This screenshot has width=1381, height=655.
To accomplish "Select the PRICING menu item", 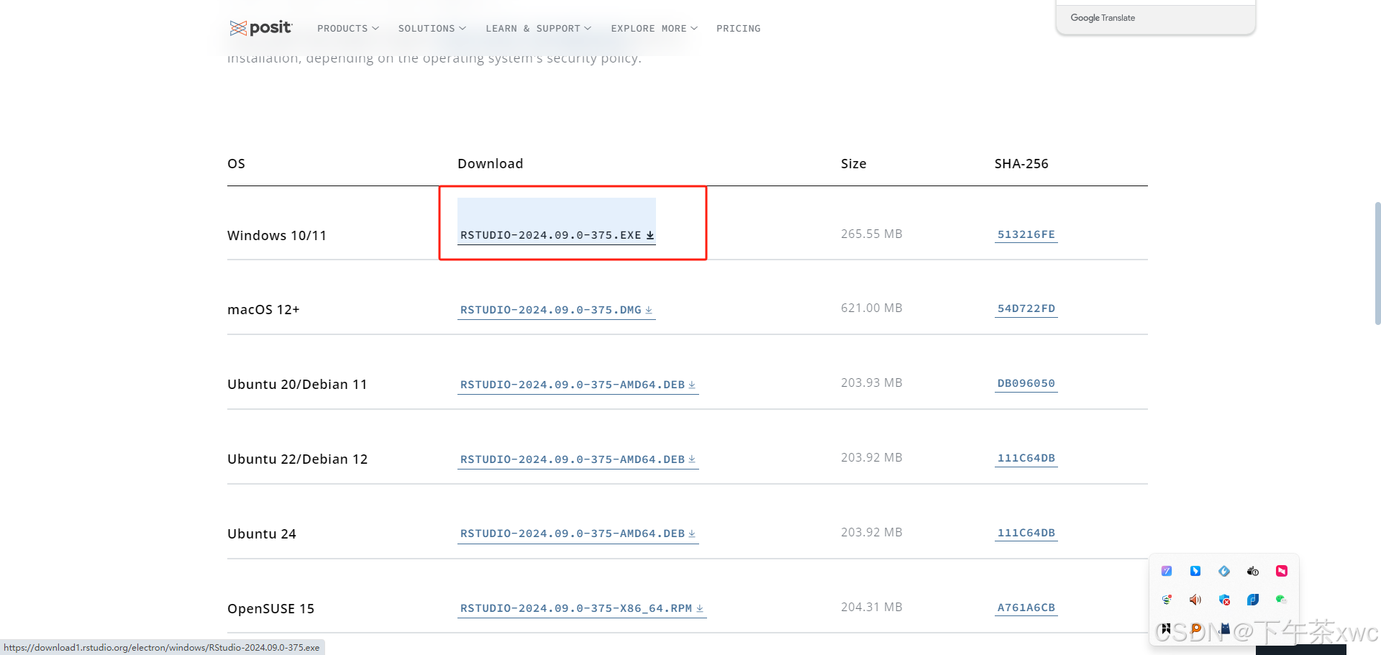I will (x=738, y=28).
